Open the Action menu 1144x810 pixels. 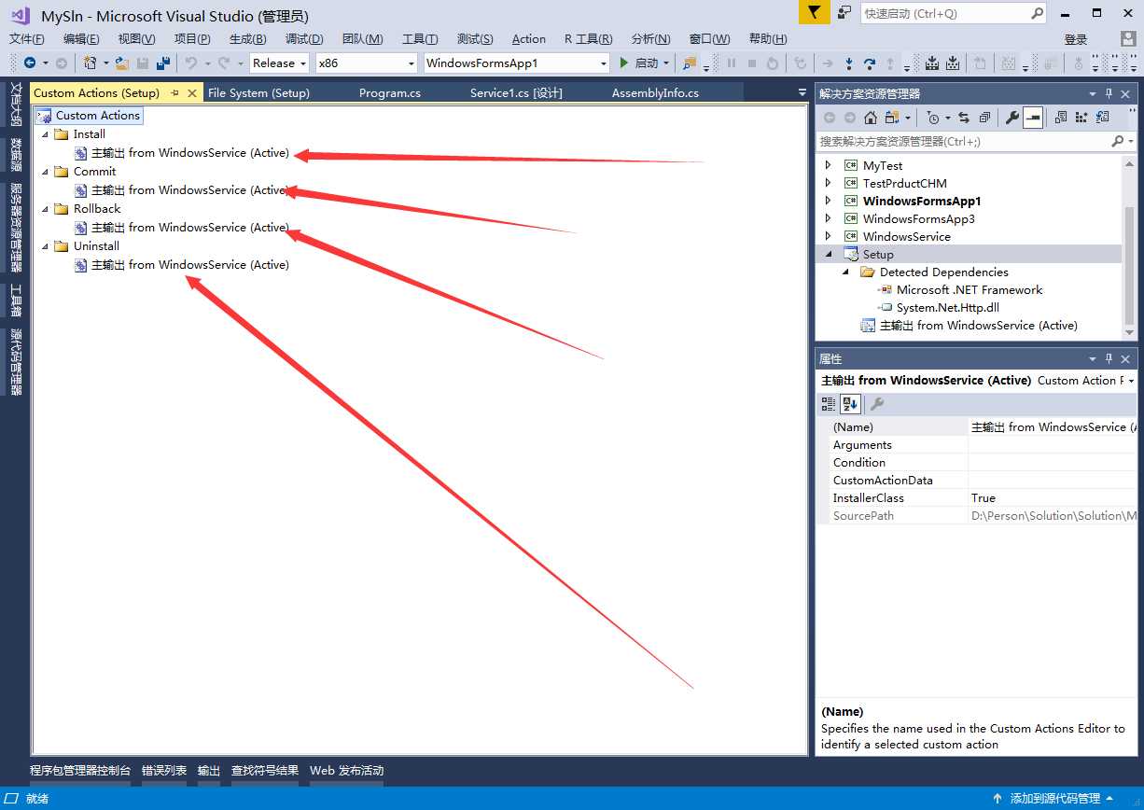(528, 39)
